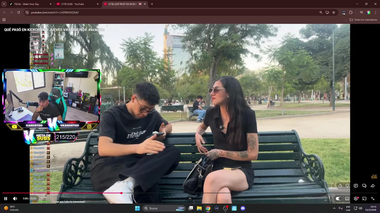This screenshot has height=213, width=380.
Task: Open the extension with 110 badge
Action: click(x=343, y=13)
